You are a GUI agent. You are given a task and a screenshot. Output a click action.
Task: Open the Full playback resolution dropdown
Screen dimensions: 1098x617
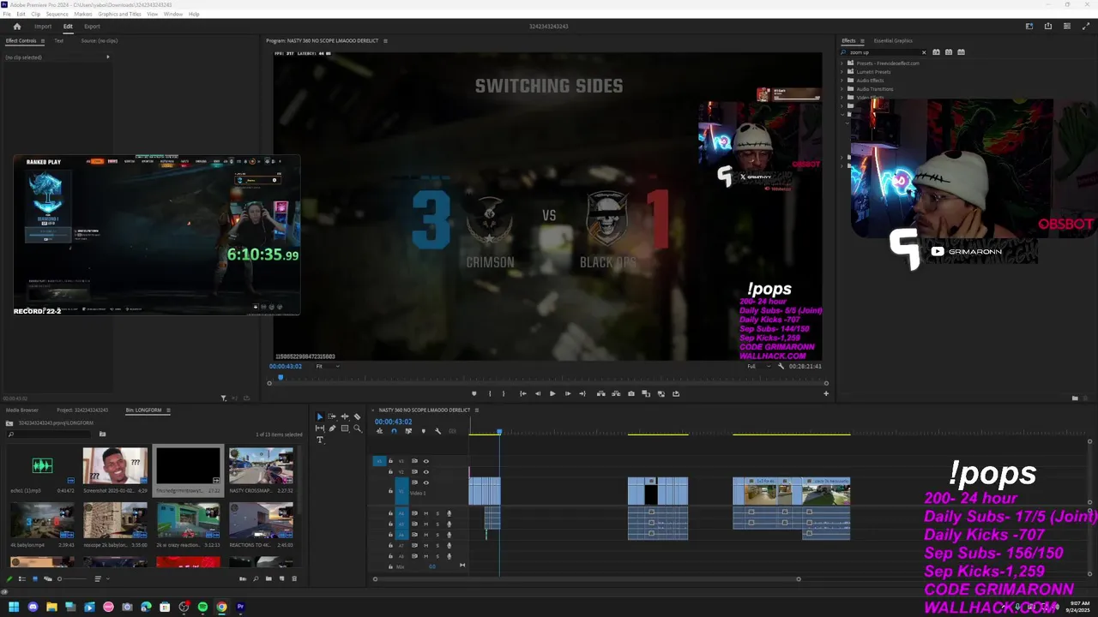click(757, 366)
